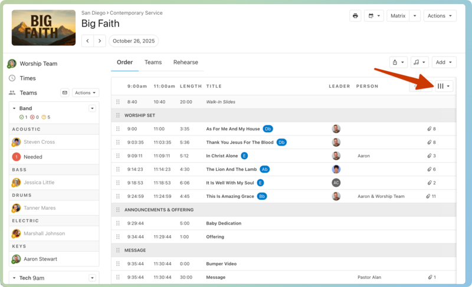
Task: Open the October 26, 2025 date button
Action: point(133,41)
